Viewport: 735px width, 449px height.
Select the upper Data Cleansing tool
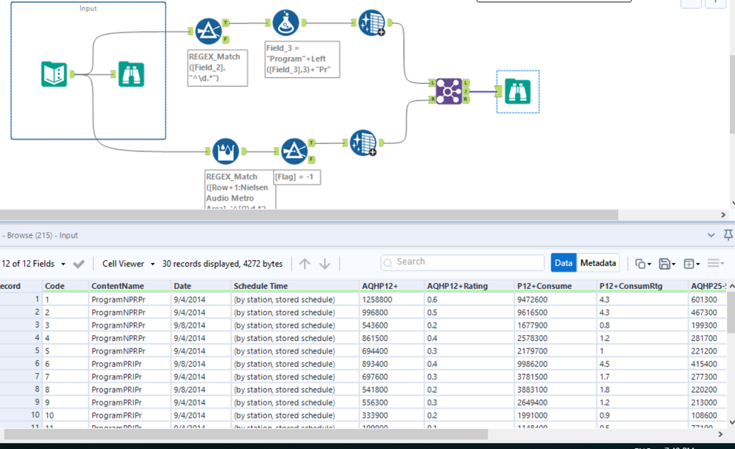point(372,24)
